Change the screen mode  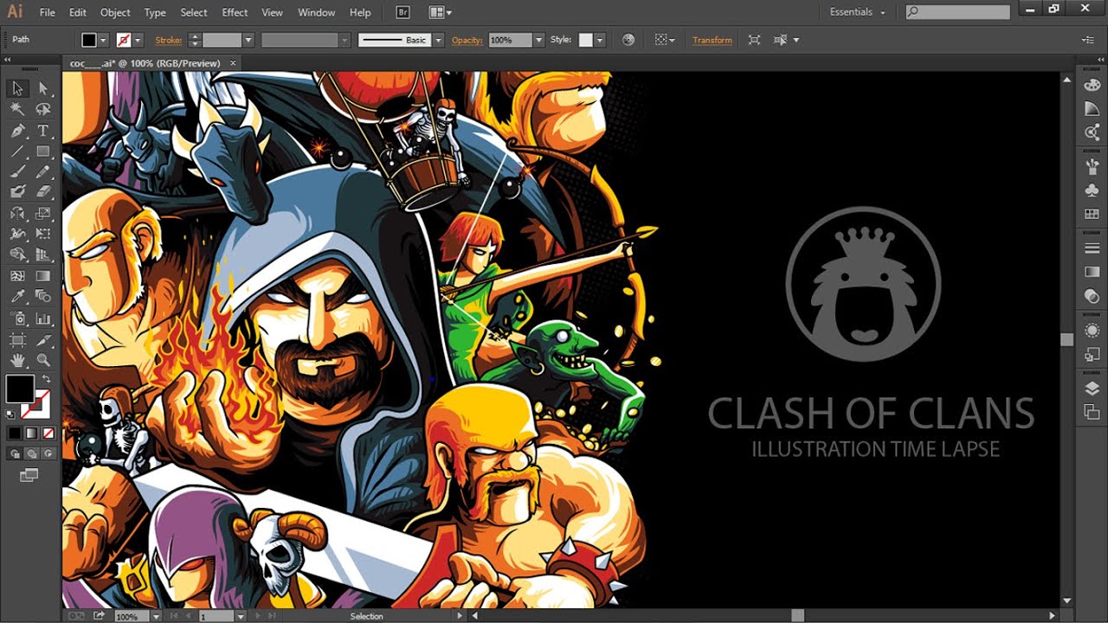click(29, 475)
